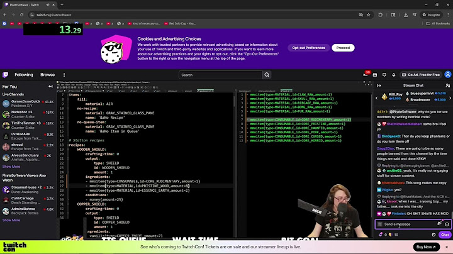Open chat settings gear
The image size is (453, 254).
coord(433,235)
